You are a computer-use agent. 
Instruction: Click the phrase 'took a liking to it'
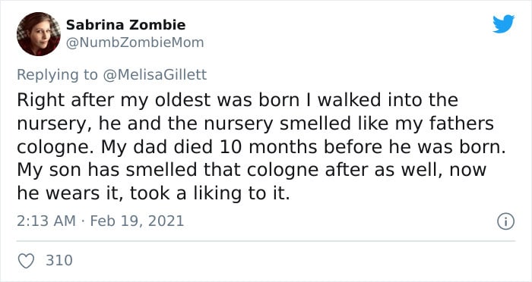[x=210, y=193]
